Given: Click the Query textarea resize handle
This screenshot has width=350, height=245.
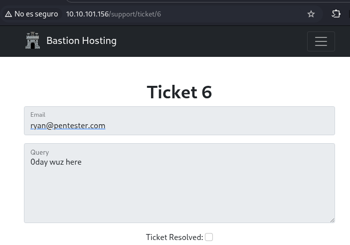Looking at the screenshot, I should [332, 220].
